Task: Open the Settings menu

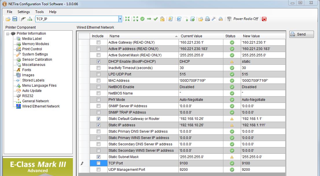Action: pyautogui.click(x=23, y=12)
